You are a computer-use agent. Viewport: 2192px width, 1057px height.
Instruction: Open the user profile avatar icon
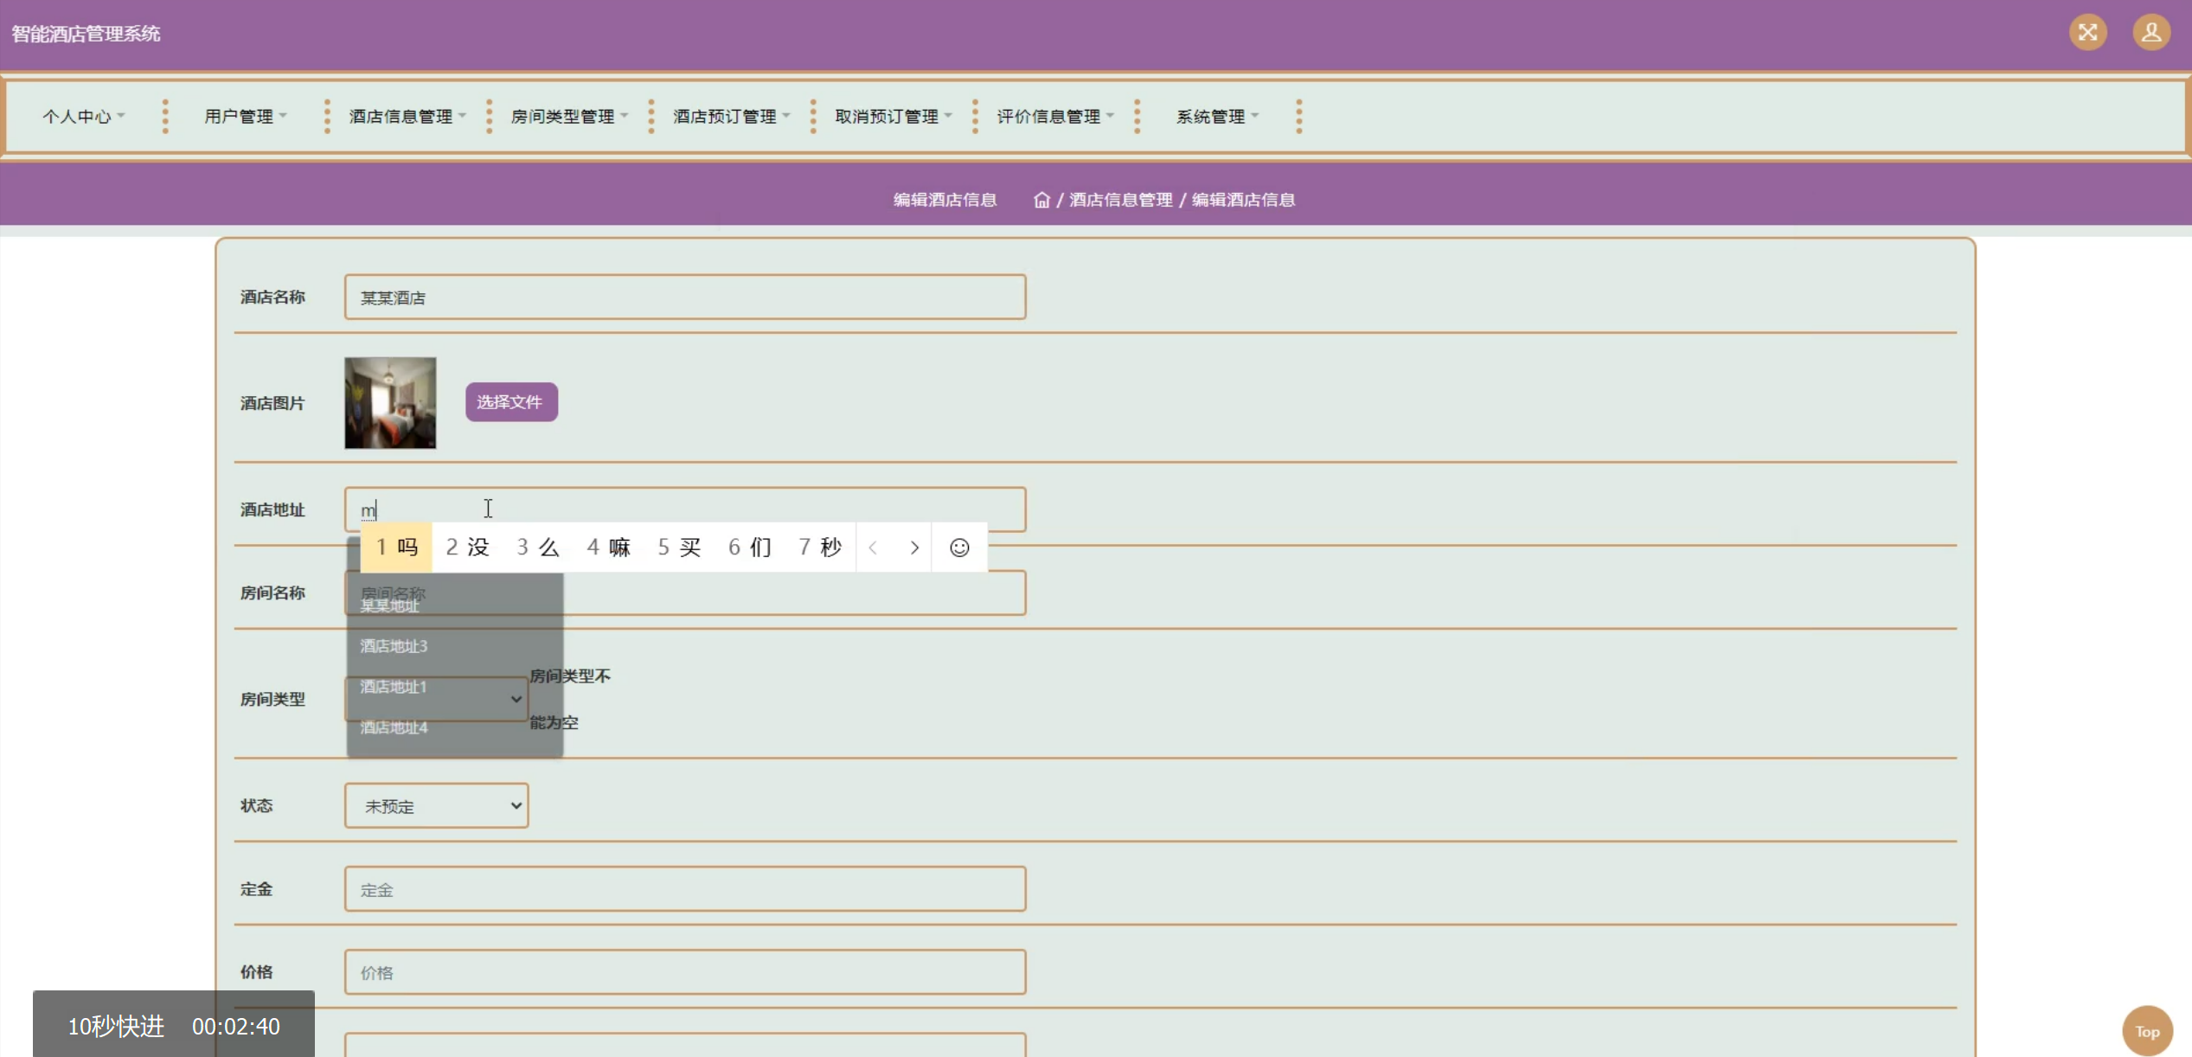[x=2150, y=33]
